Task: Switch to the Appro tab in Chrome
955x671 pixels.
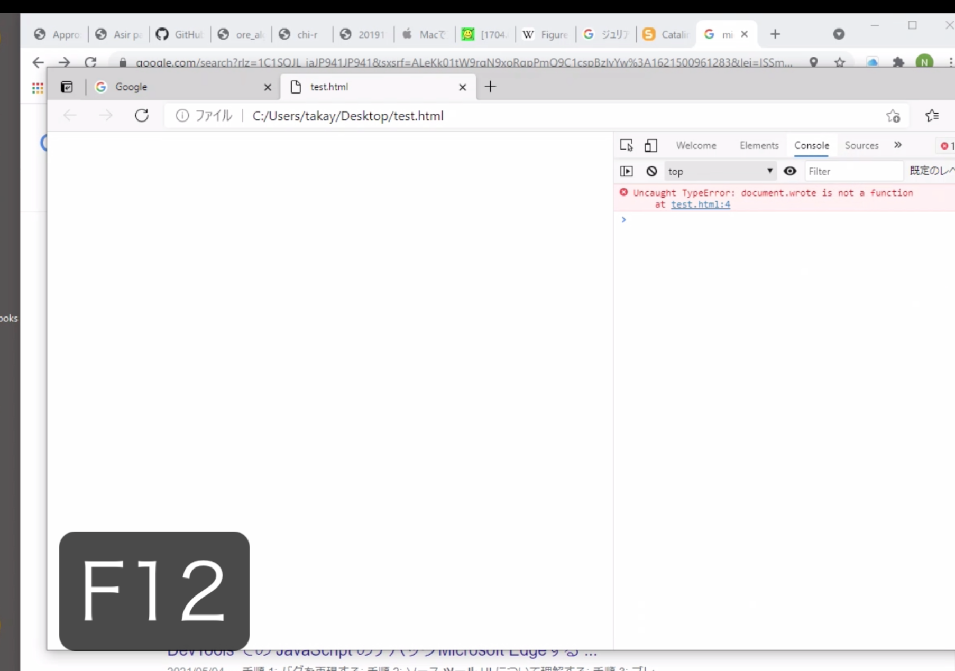Action: 57,34
